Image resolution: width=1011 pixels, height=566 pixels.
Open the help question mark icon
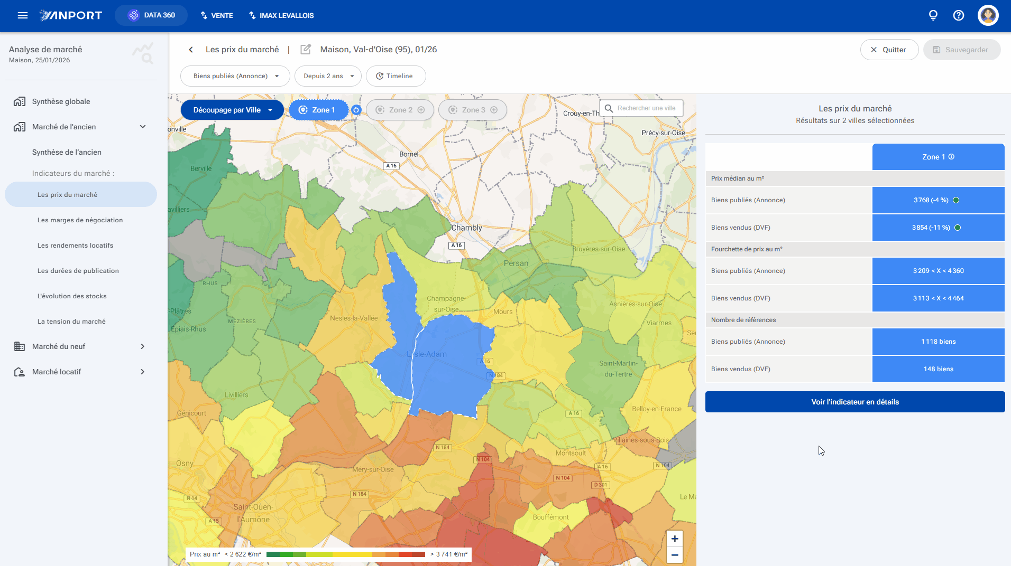959,15
